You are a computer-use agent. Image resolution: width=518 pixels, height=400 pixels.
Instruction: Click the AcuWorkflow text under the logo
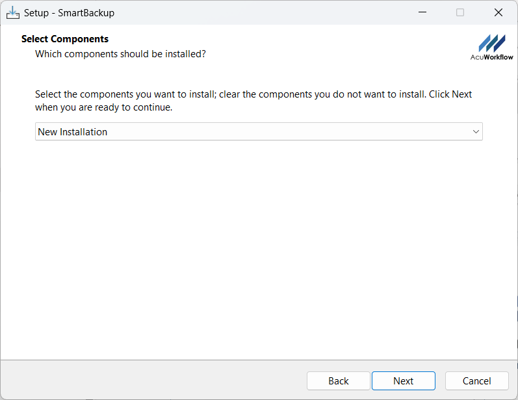click(x=491, y=57)
